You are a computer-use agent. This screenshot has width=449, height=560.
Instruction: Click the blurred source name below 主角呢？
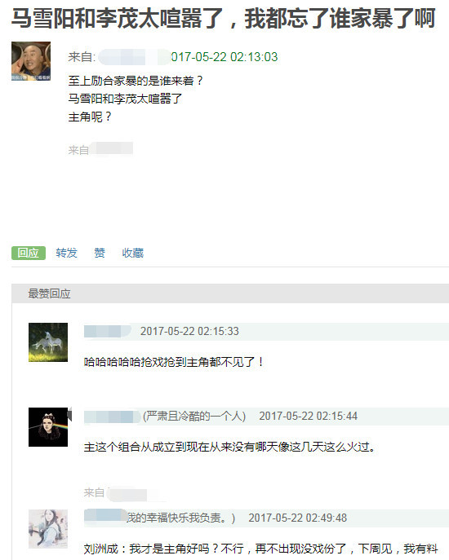[111, 148]
